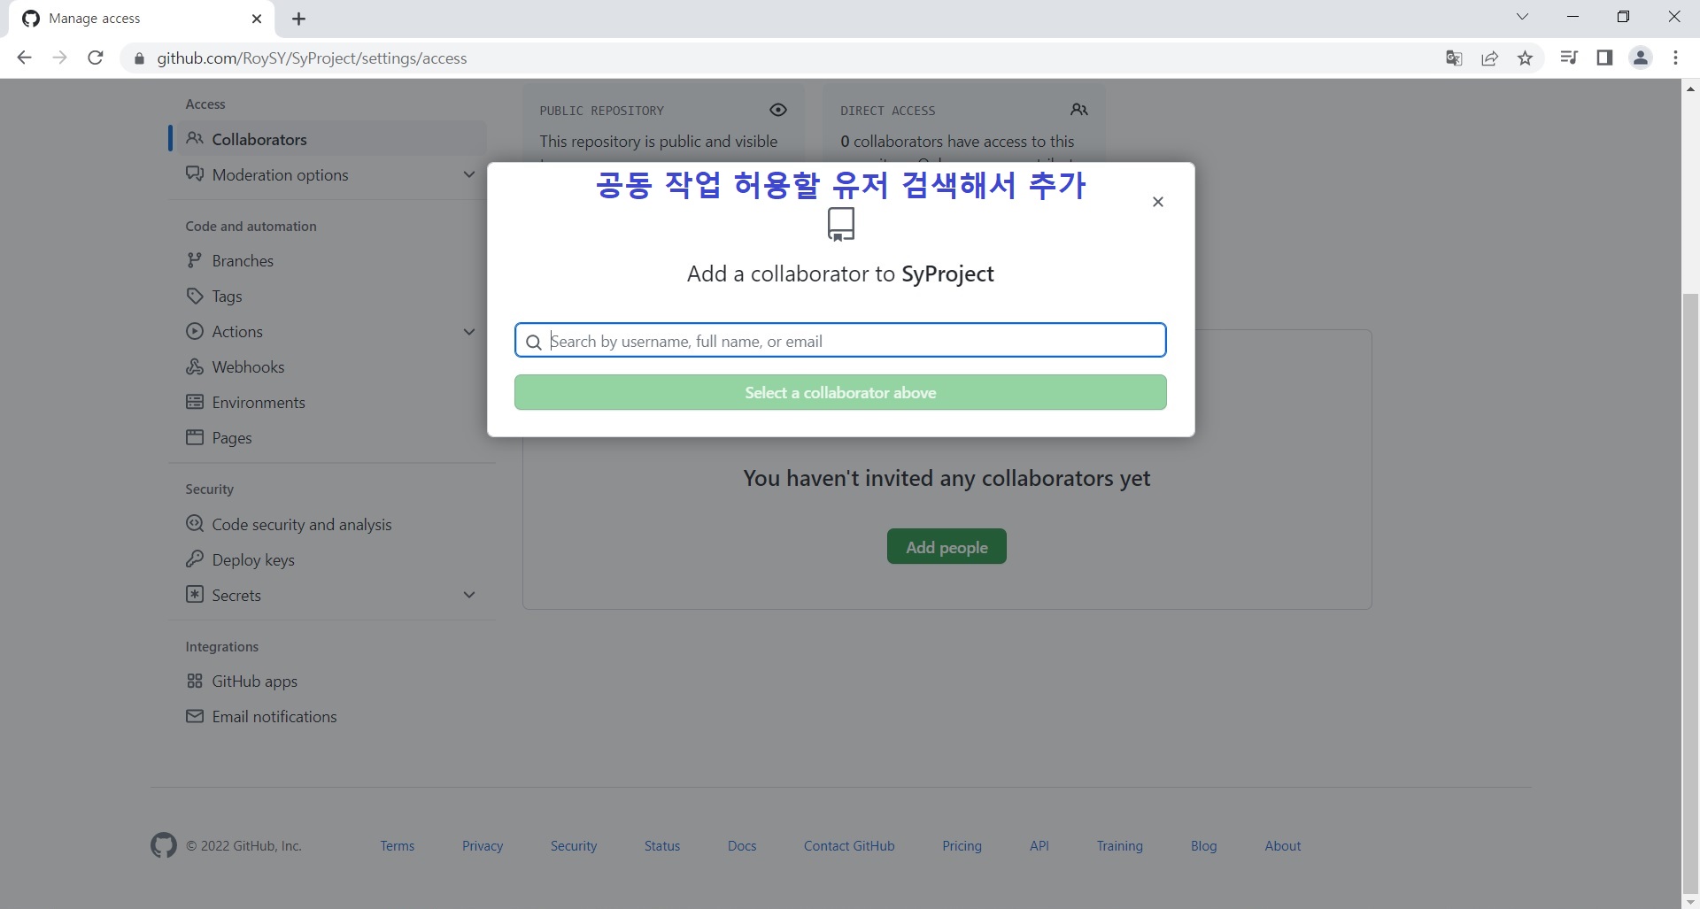Image resolution: width=1700 pixels, height=909 pixels.
Task: Open the API footer link
Action: [x=1039, y=846]
